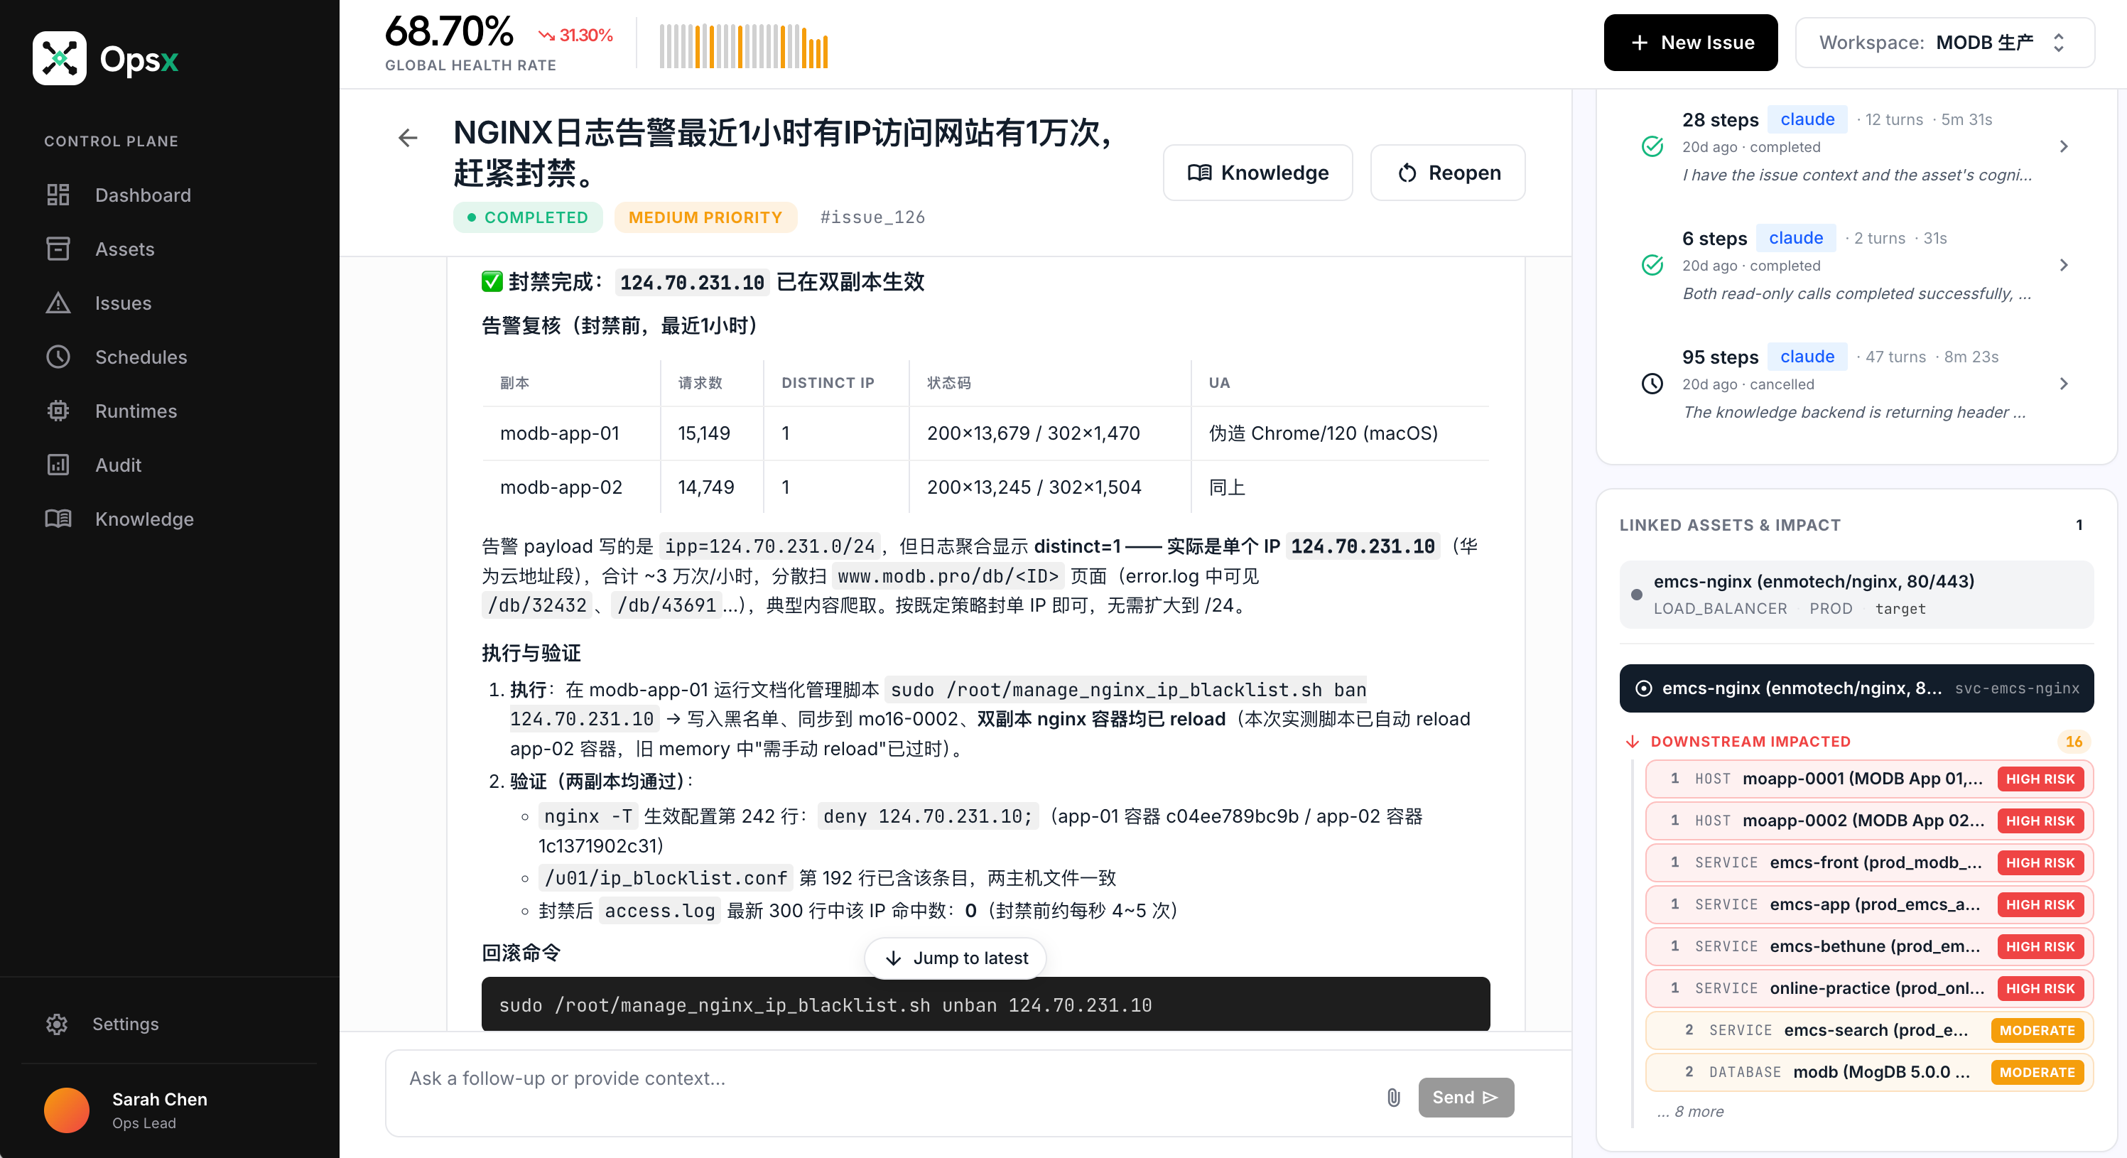Click the 31.30% downward trend indicator
This screenshot has width=2127, height=1158.
(575, 35)
